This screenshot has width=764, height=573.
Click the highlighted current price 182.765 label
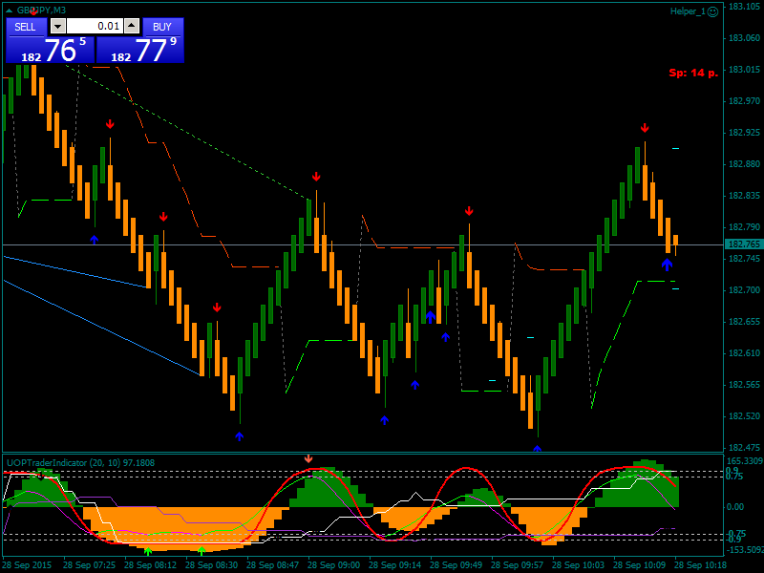point(744,244)
